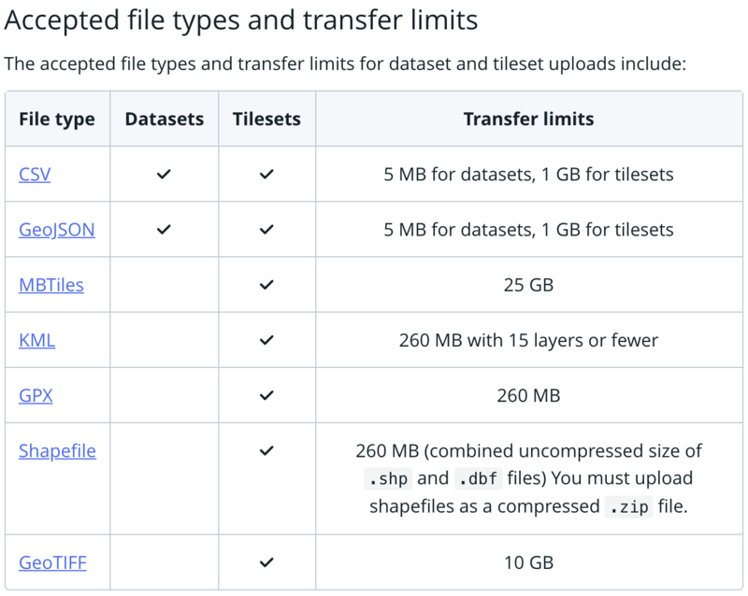Click the GeoJSON Datasets checkmark icon

tap(164, 230)
